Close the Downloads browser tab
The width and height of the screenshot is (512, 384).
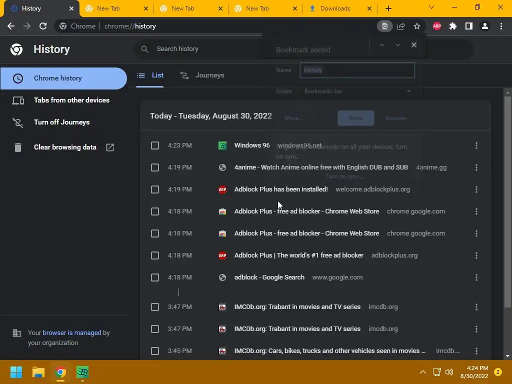(369, 8)
